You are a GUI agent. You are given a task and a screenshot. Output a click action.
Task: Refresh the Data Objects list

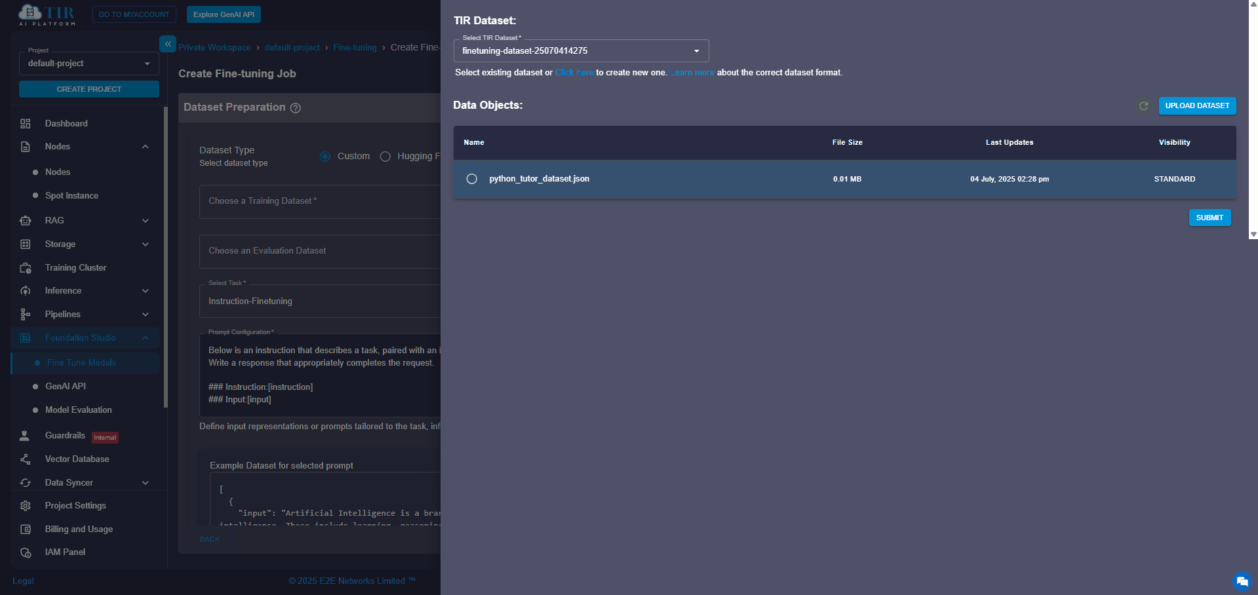pos(1144,106)
